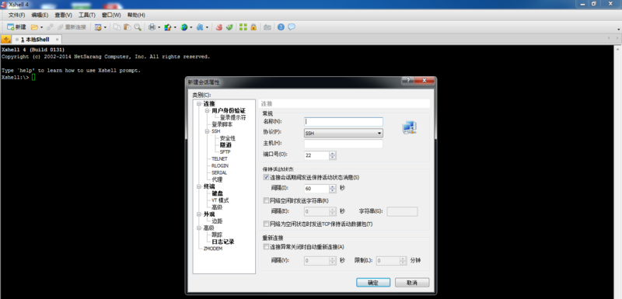Click the dialog's question mark help button
Viewport: 622px width, 299px height.
[x=407, y=81]
